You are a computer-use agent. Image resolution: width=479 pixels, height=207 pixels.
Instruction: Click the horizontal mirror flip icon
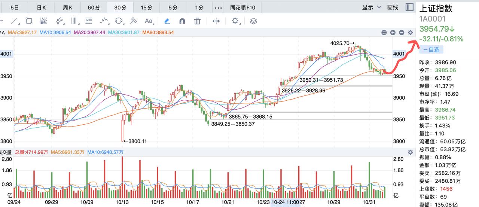(216, 21)
